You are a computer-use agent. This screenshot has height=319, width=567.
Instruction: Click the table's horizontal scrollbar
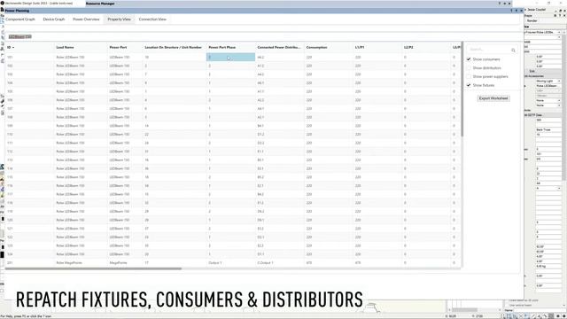[x=93, y=268]
